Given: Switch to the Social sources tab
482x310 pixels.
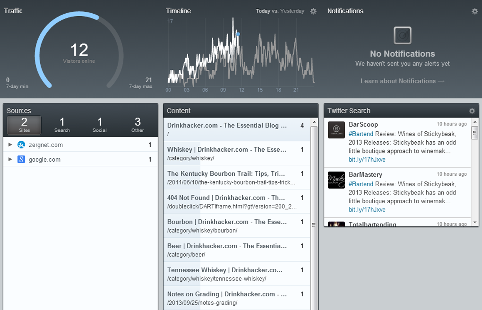Looking at the screenshot, I should 100,125.
